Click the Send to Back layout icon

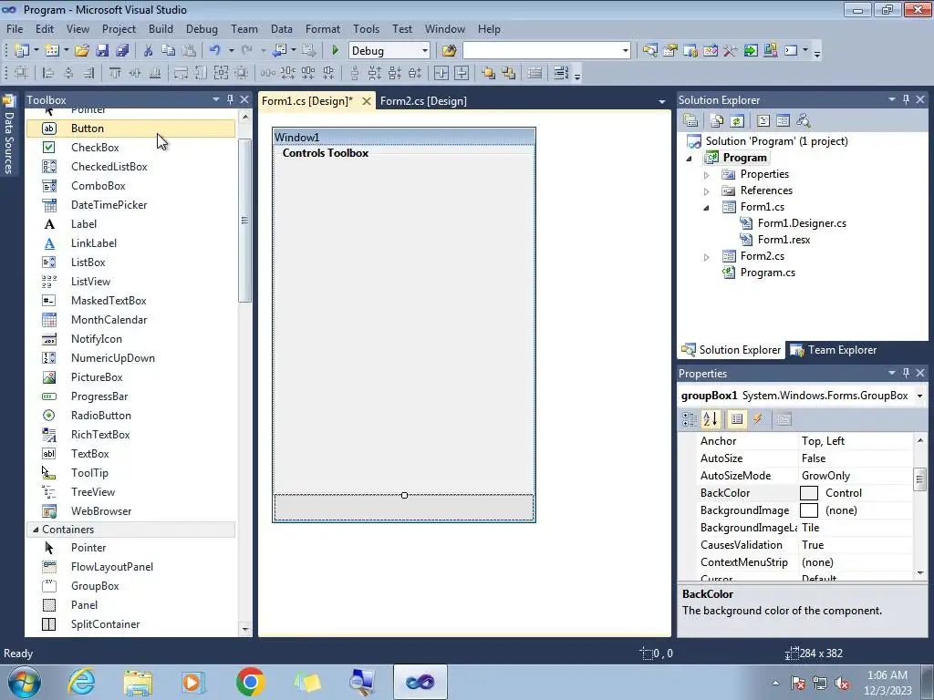click(x=509, y=73)
